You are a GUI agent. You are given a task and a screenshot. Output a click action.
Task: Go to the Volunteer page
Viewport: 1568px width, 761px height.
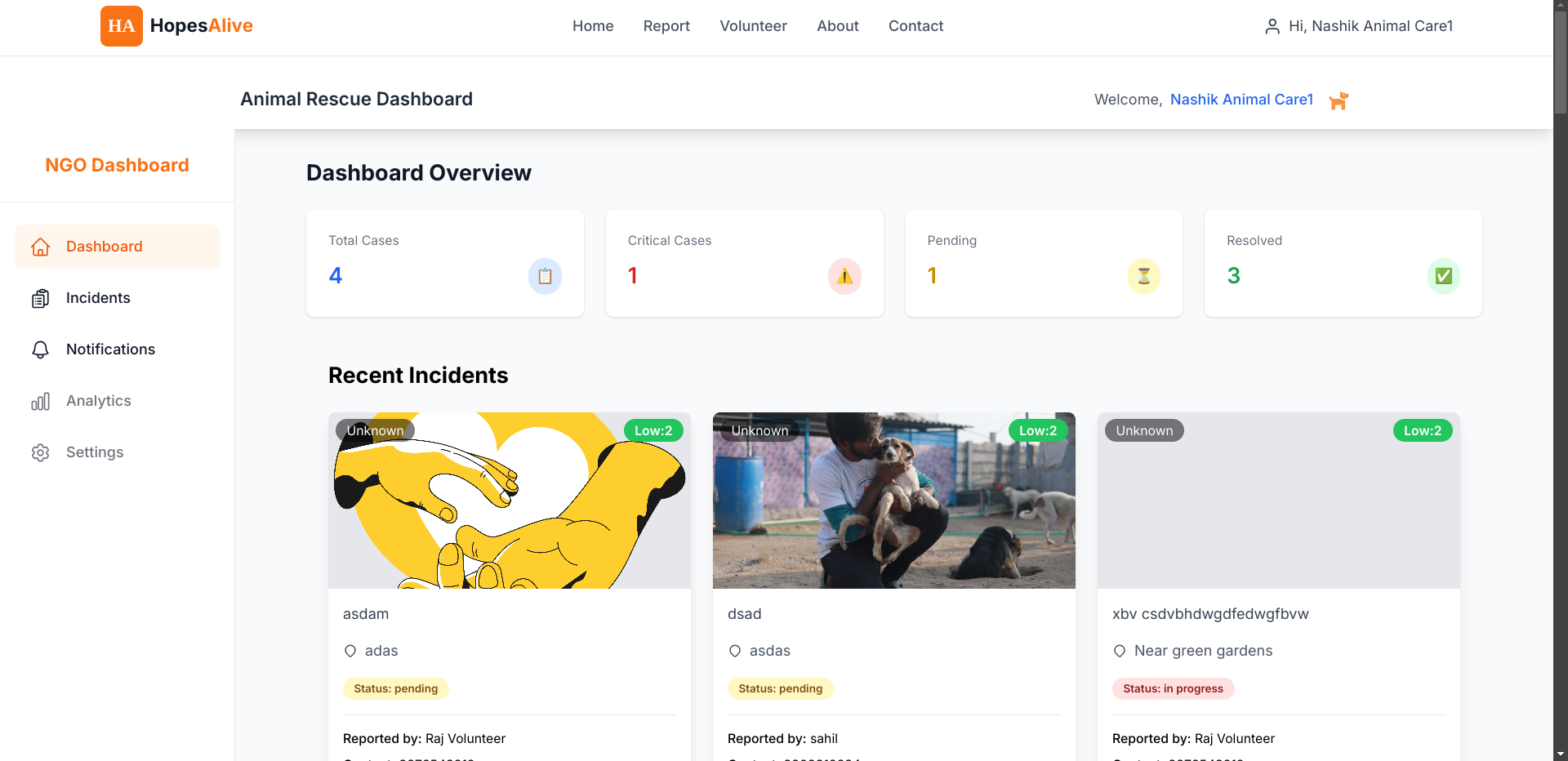(753, 26)
